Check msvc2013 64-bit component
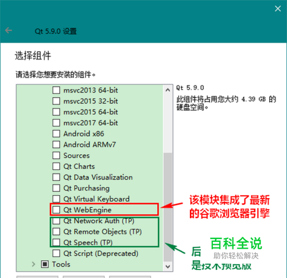Viewport: 287px width, 278px height. pyautogui.click(x=56, y=90)
